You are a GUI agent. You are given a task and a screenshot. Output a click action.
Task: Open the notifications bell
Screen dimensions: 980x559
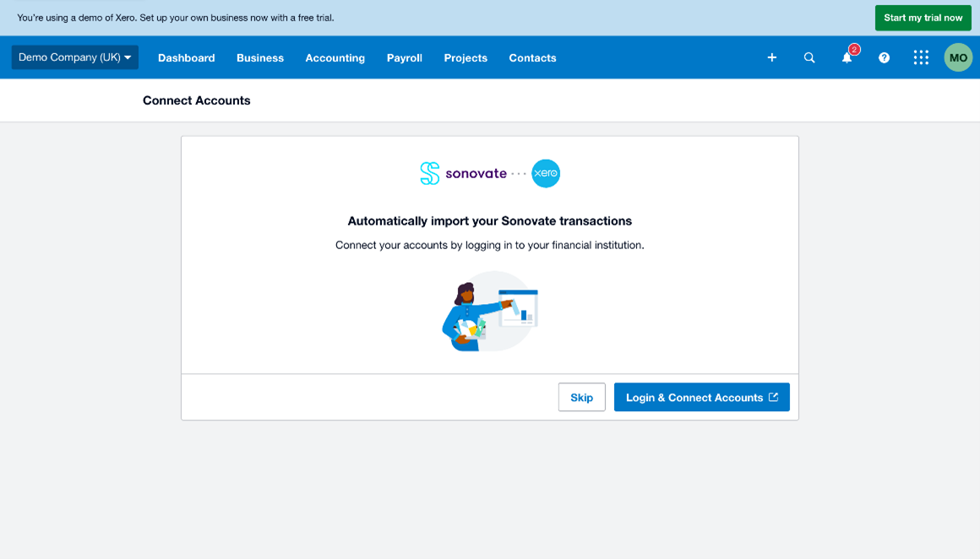tap(847, 57)
